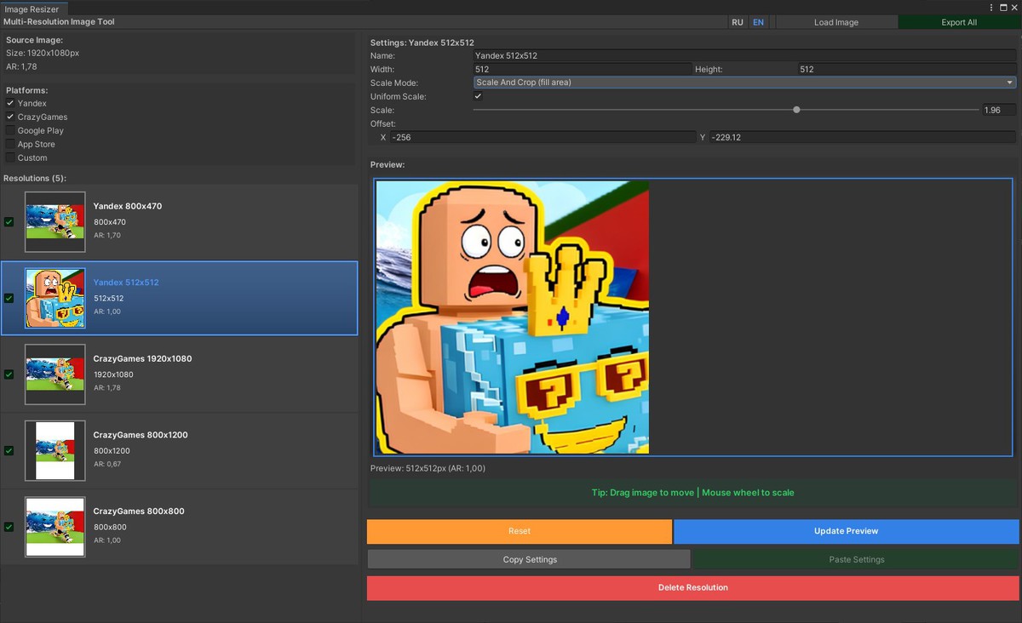Image resolution: width=1022 pixels, height=623 pixels.
Task: Uncheck the CrazyGames 1920x1080 resolution checkbox
Action: coord(9,374)
